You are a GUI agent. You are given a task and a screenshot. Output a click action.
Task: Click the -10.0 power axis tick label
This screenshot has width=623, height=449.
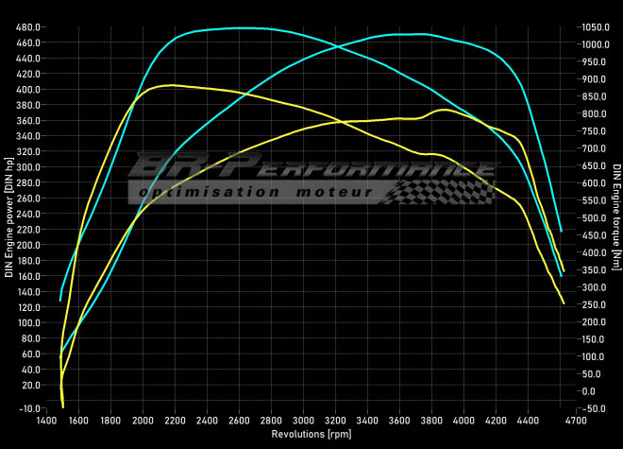coord(27,408)
